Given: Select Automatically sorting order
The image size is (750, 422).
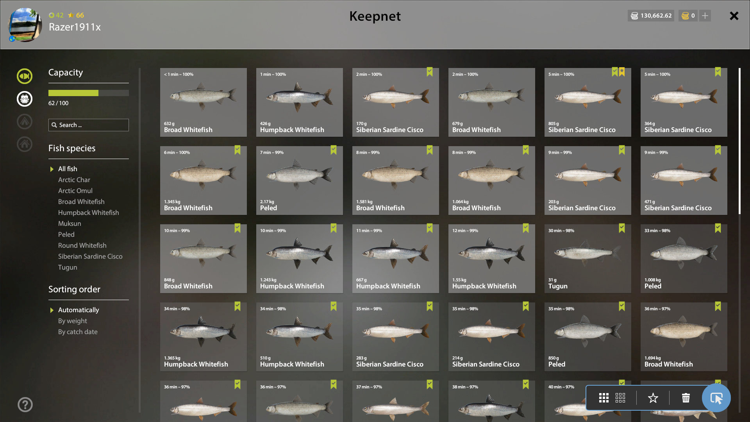Looking at the screenshot, I should tap(79, 310).
